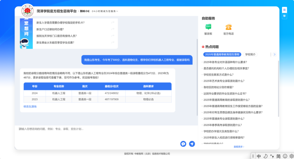Image resolution: width=294 pixels, height=159 pixels.
Task: Select the 学校简介 tab
Action: tap(250, 54)
